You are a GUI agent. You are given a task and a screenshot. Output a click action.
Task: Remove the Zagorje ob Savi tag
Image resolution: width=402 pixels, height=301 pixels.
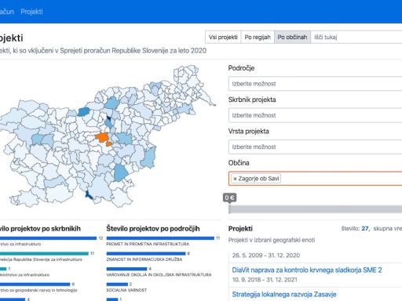(x=235, y=179)
